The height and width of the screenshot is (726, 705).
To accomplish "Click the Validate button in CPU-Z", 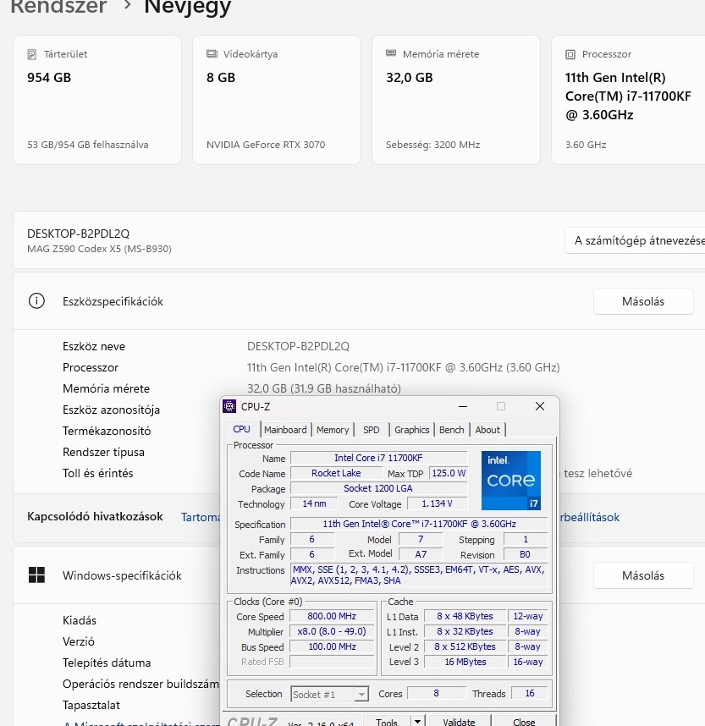I will pyautogui.click(x=459, y=722).
